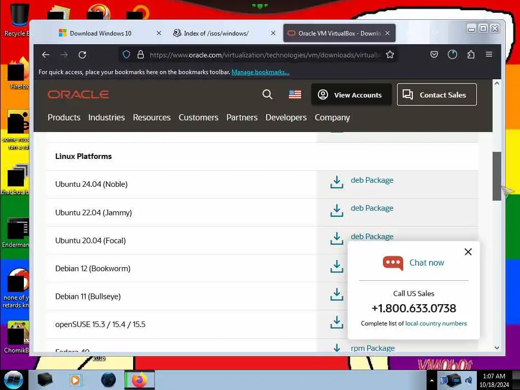Open the Firefox extensions puzzle icon
Viewport: 520px width, 390px height.
click(x=471, y=54)
